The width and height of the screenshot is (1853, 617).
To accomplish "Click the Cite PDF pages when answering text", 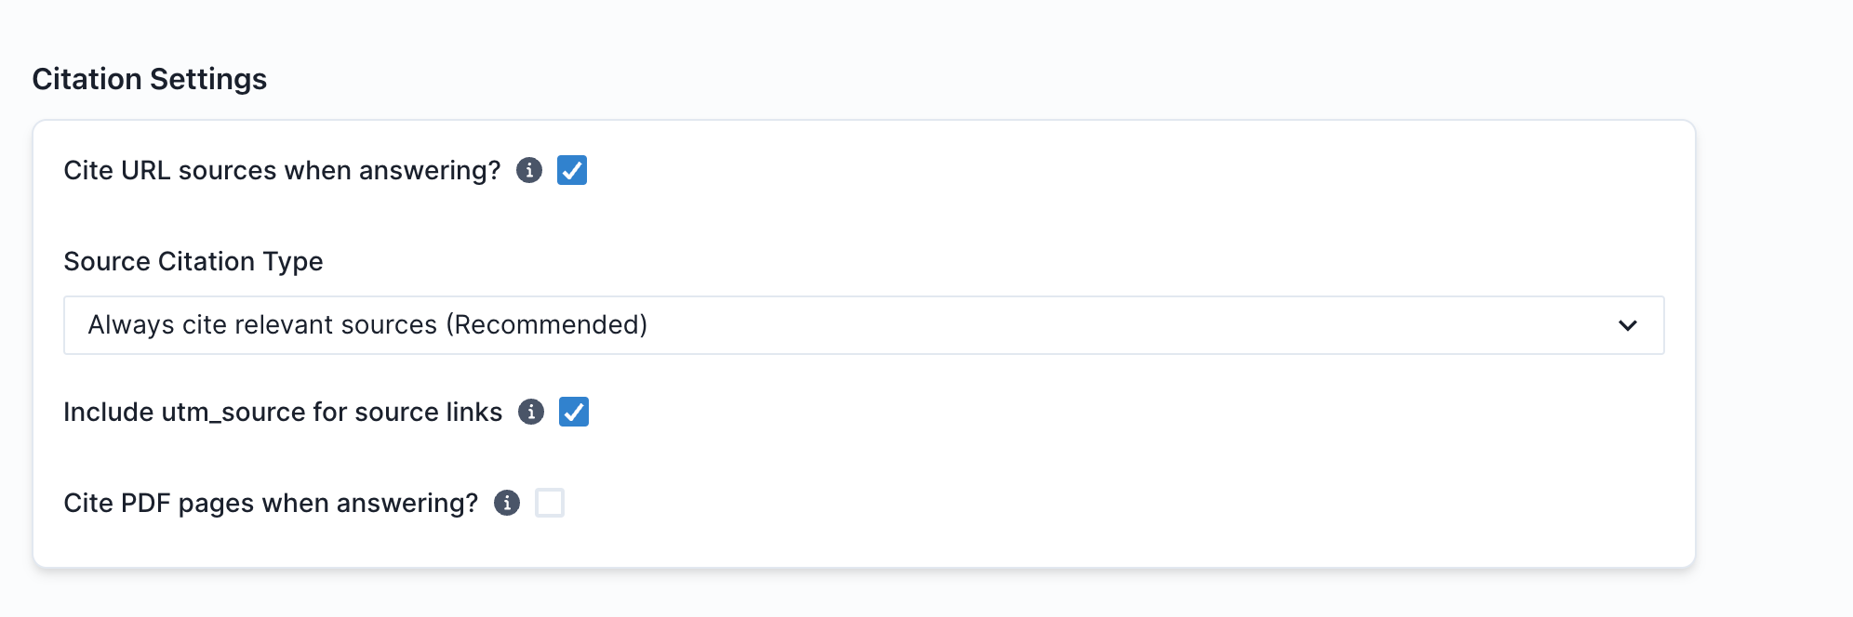I will pos(271,503).
